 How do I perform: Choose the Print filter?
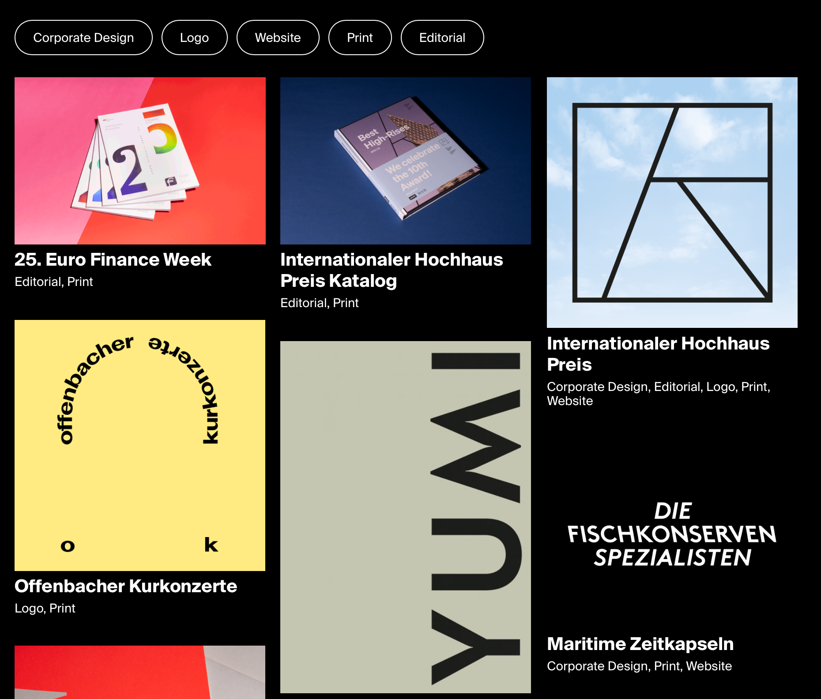pos(360,38)
